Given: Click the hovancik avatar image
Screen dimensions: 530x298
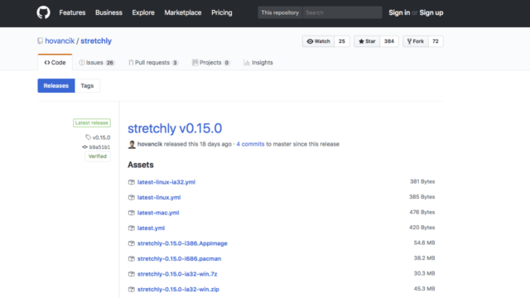Looking at the screenshot, I should (x=132, y=144).
